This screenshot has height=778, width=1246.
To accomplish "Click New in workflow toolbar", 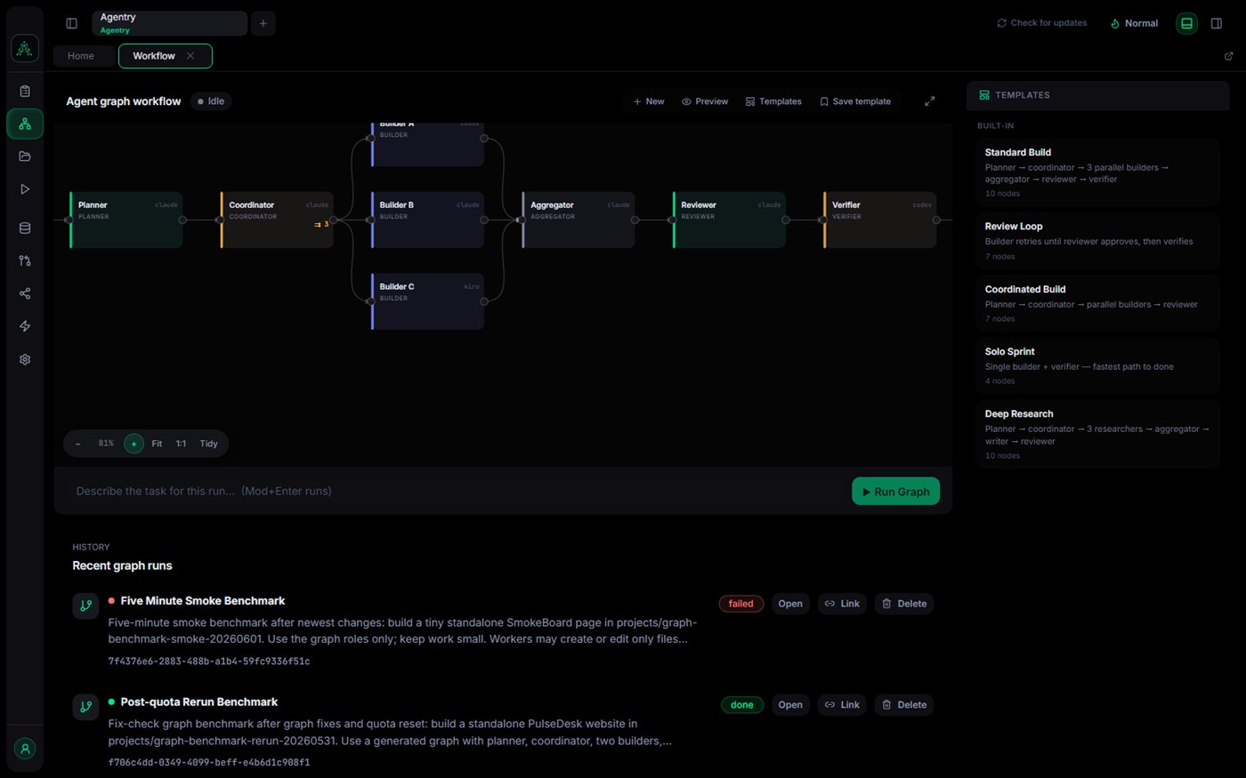I will [649, 101].
